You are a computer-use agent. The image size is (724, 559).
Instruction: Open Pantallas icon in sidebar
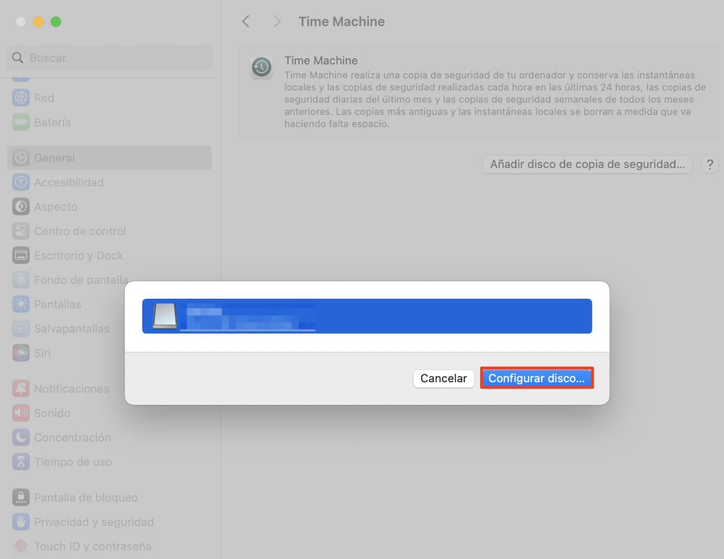21,304
